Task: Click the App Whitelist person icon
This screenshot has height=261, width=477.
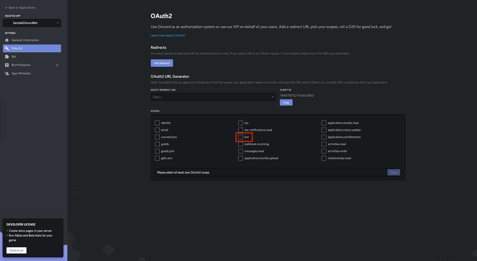Action: pos(7,73)
